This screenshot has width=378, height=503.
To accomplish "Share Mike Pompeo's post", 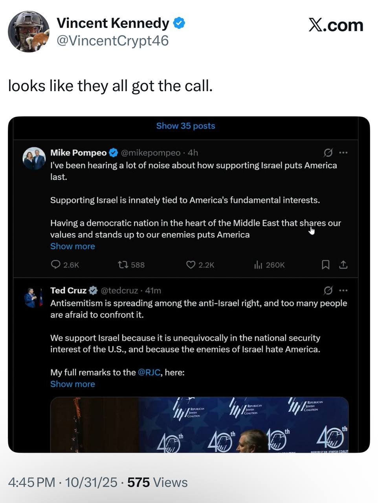I will click(343, 265).
